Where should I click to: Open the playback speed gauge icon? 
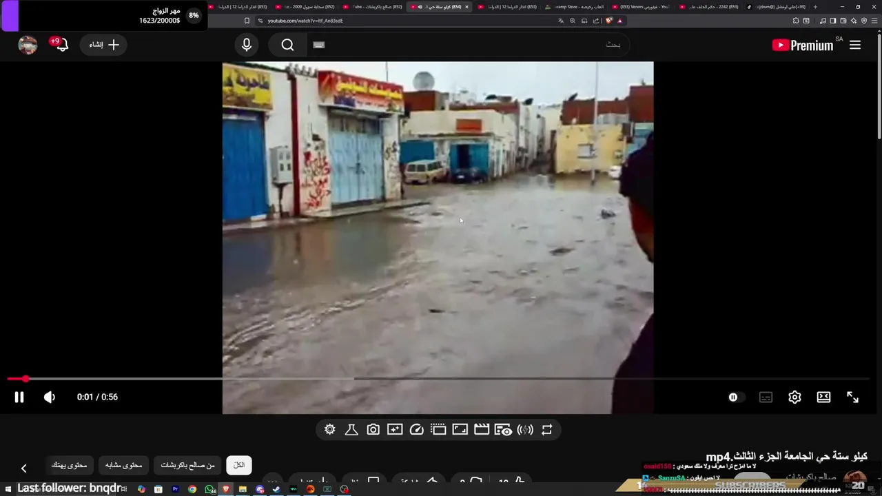click(416, 430)
